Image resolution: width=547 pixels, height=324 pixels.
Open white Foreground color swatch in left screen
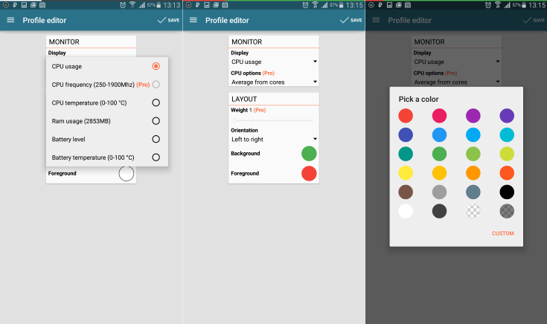[x=127, y=173]
